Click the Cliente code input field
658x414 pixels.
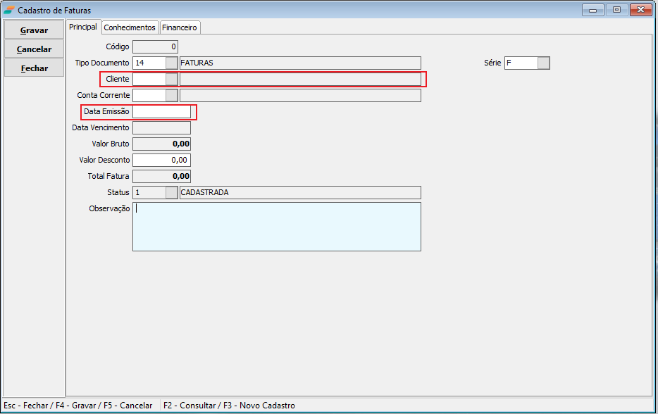[149, 79]
